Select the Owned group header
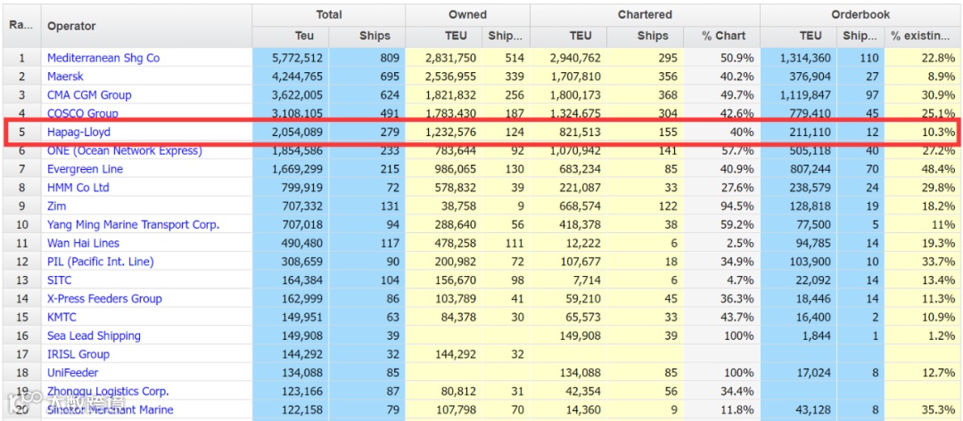Image resolution: width=963 pixels, height=421 pixels. point(467,15)
